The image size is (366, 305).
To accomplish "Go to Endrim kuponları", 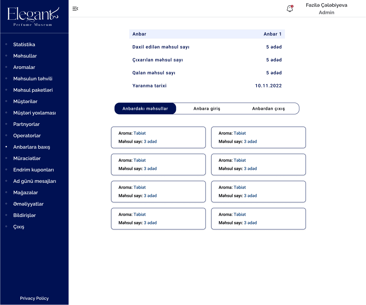I will pyautogui.click(x=34, y=170).
